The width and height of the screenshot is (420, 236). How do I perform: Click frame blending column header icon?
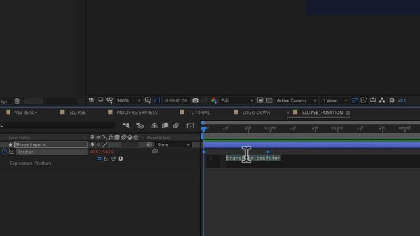[117, 137]
